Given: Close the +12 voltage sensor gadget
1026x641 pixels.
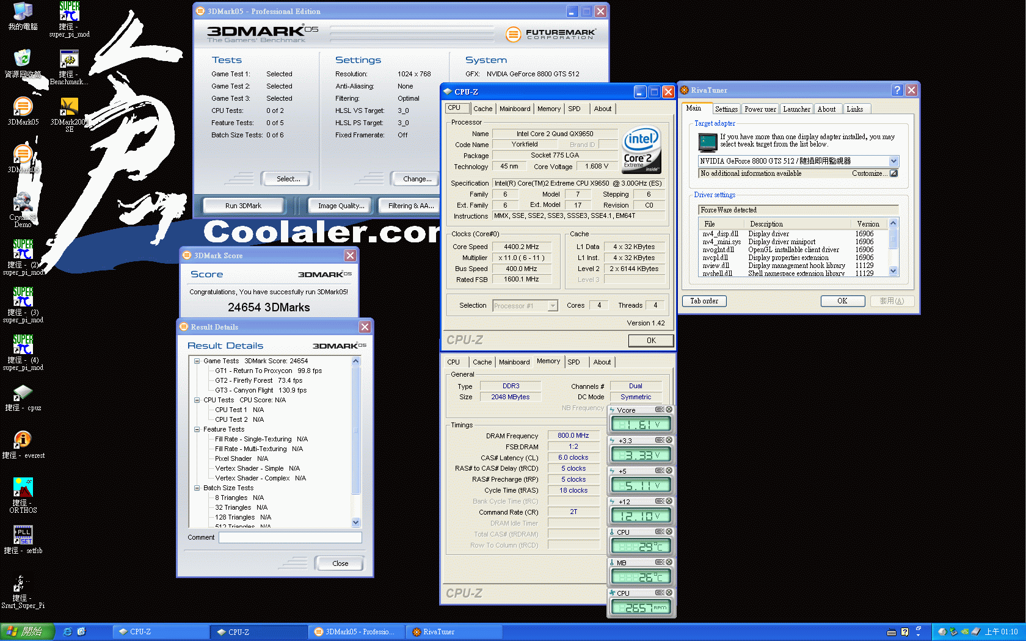Looking at the screenshot, I should [669, 501].
